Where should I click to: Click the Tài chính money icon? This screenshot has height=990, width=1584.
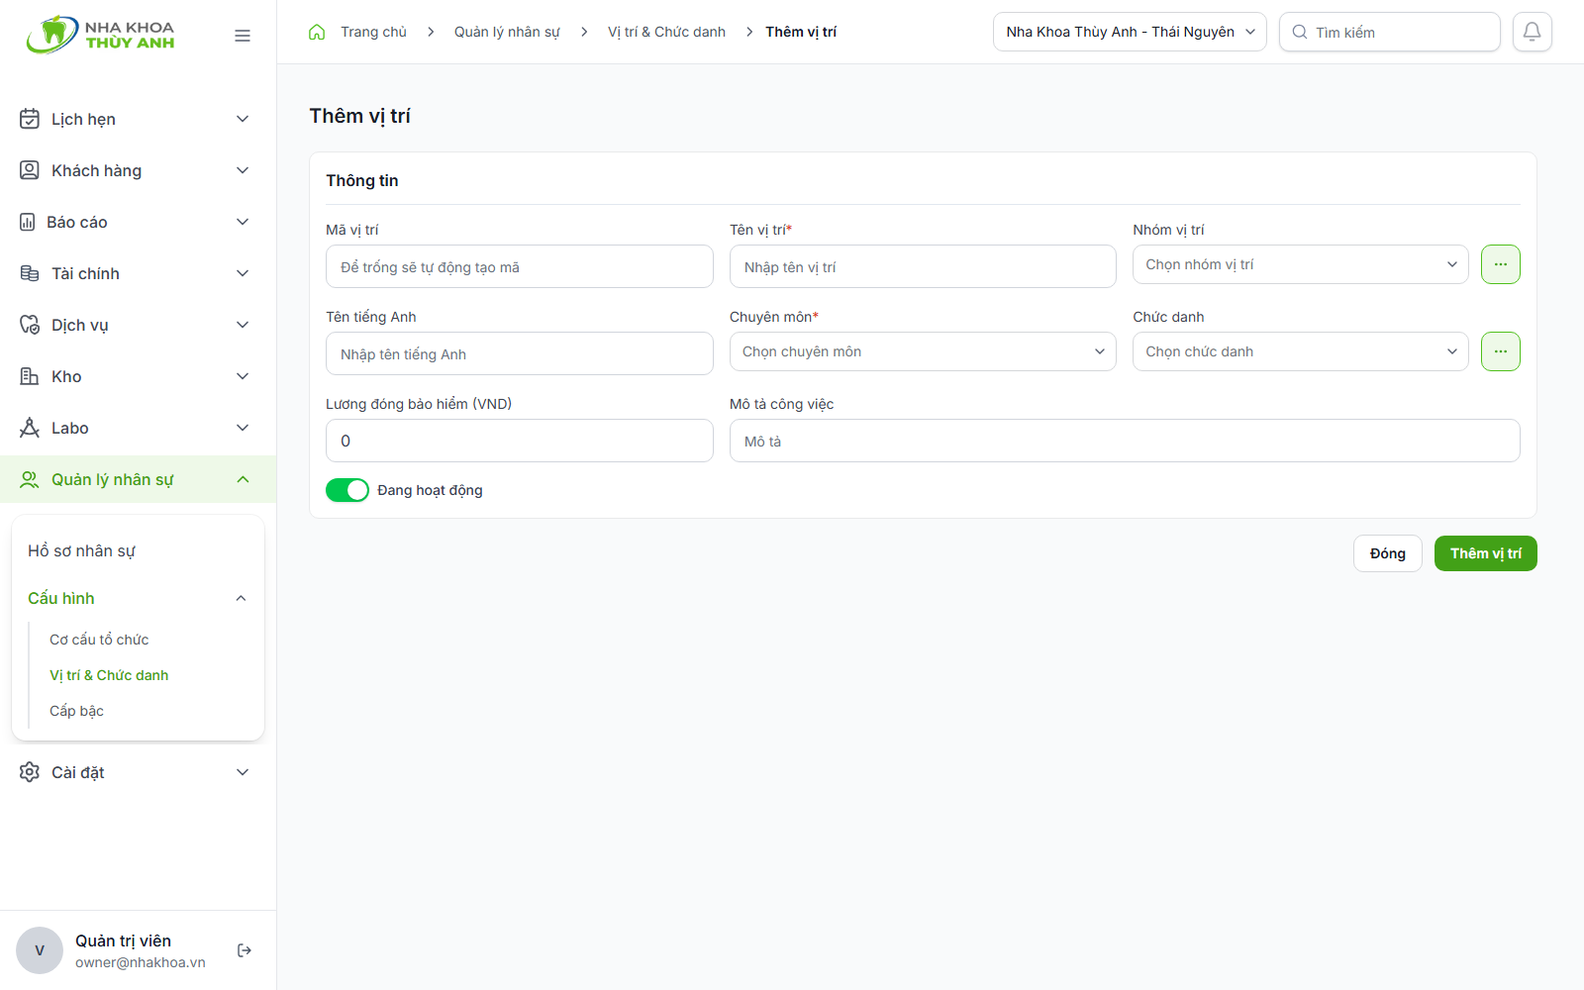click(30, 273)
